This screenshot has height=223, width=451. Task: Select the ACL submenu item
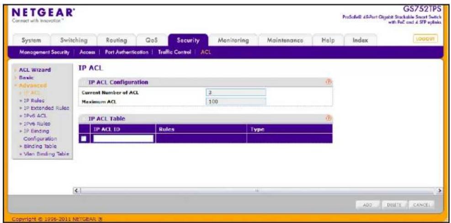point(206,52)
